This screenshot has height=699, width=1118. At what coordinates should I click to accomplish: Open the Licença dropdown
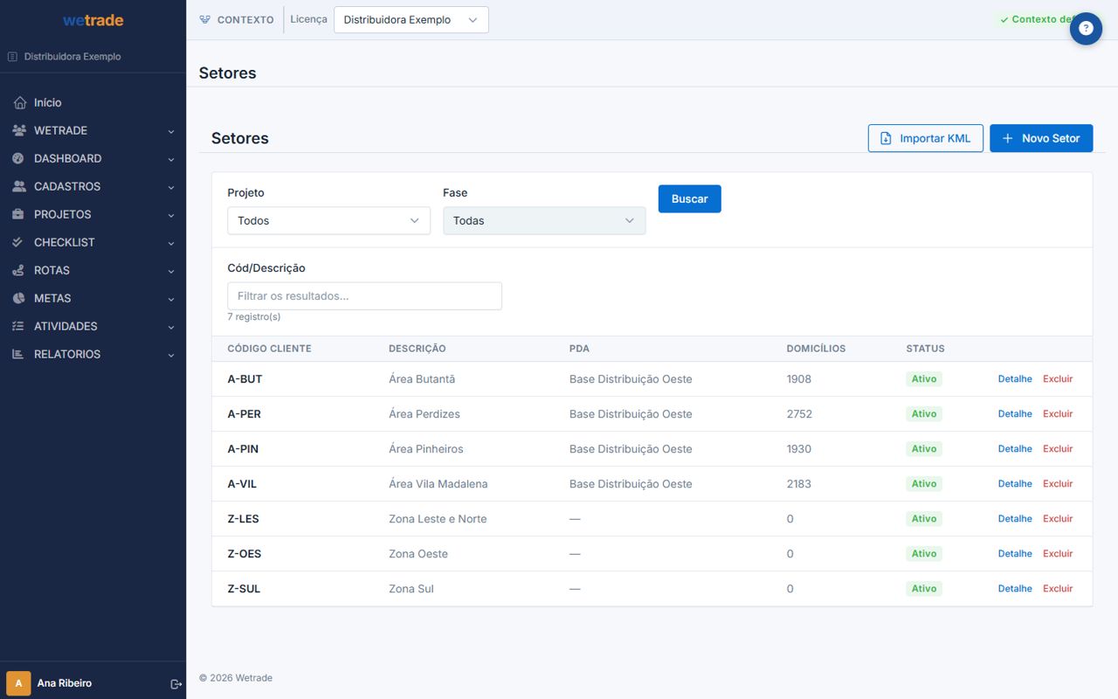(411, 20)
